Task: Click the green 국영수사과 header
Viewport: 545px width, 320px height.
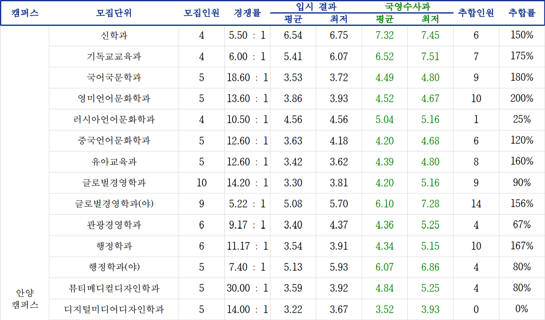Action: coord(408,6)
